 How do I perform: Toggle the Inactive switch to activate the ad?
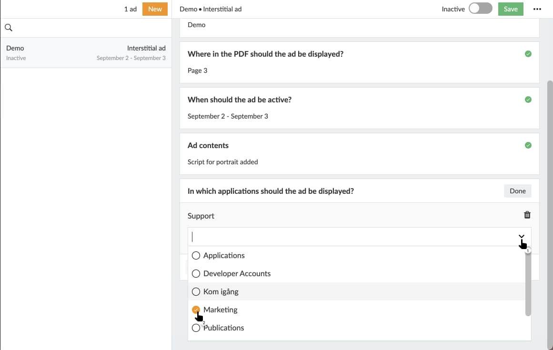coord(480,9)
